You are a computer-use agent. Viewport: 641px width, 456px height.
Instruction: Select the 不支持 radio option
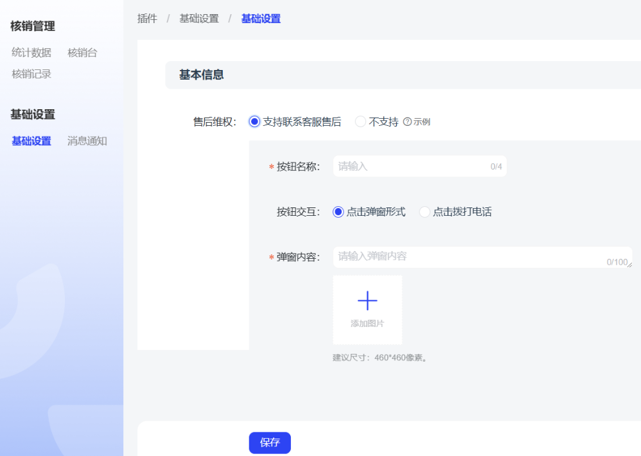click(361, 121)
